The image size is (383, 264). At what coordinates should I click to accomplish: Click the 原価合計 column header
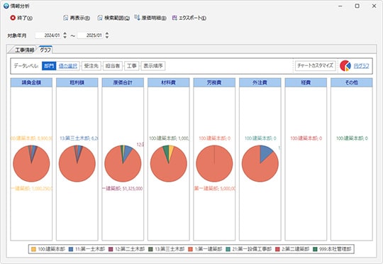point(123,82)
